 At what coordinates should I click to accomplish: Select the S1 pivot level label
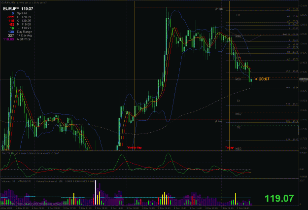[239, 101]
